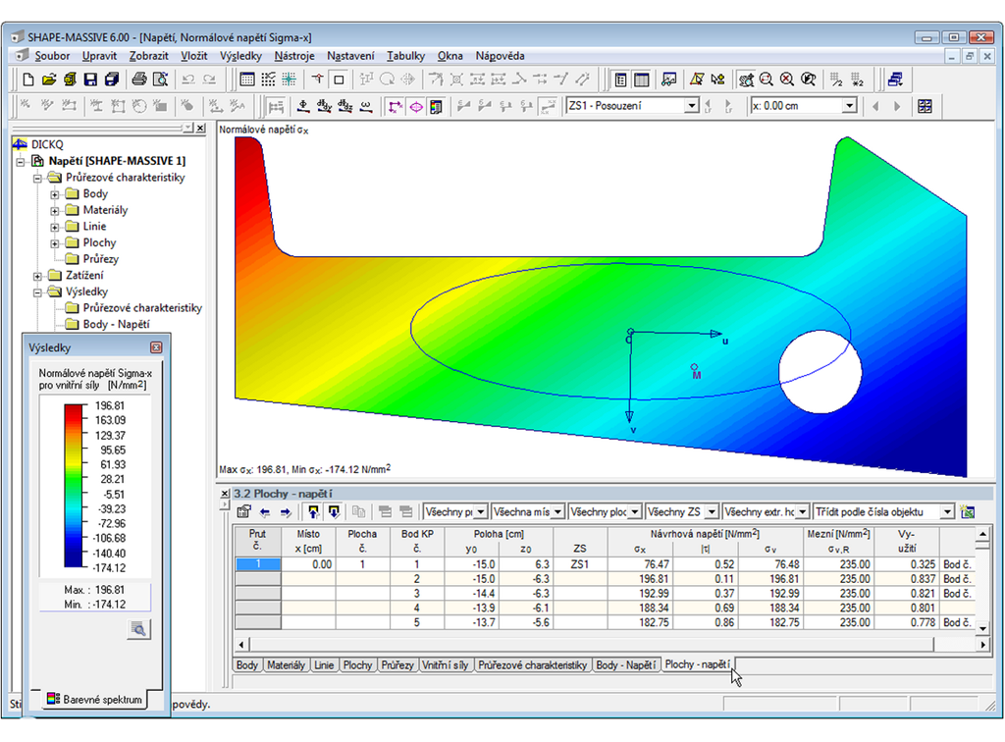Click the printer icon to print
This screenshot has width=1005, height=742.
[139, 79]
